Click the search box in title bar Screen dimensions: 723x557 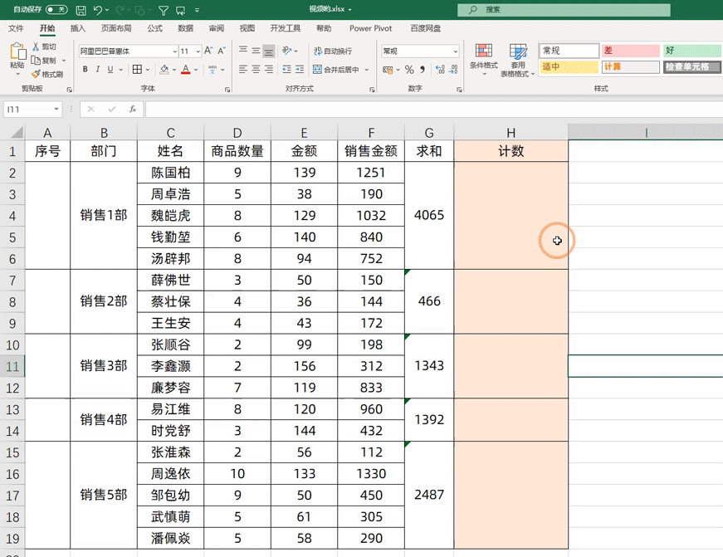[x=564, y=10]
